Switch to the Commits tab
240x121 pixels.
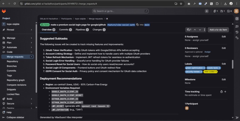point(65,30)
